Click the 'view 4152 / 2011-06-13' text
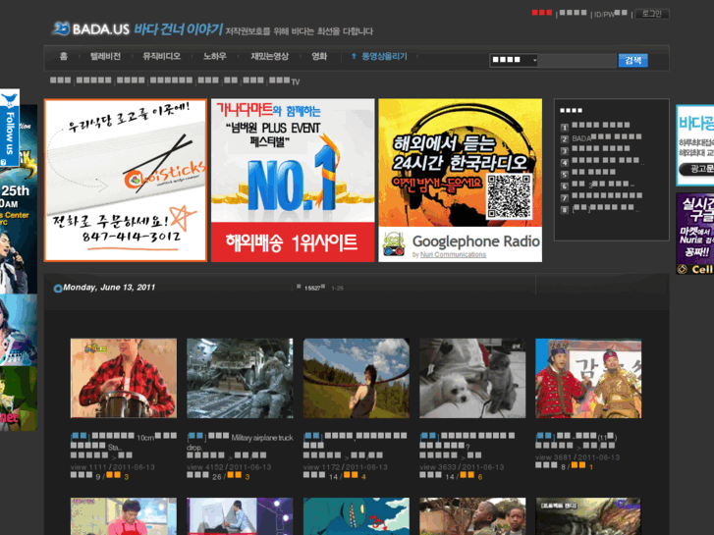The image size is (714, 535). click(229, 467)
